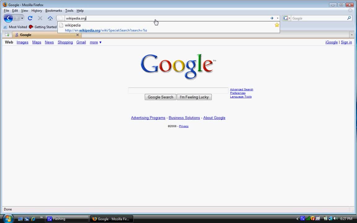Switch to the Flashing taskbar window

coord(67,219)
